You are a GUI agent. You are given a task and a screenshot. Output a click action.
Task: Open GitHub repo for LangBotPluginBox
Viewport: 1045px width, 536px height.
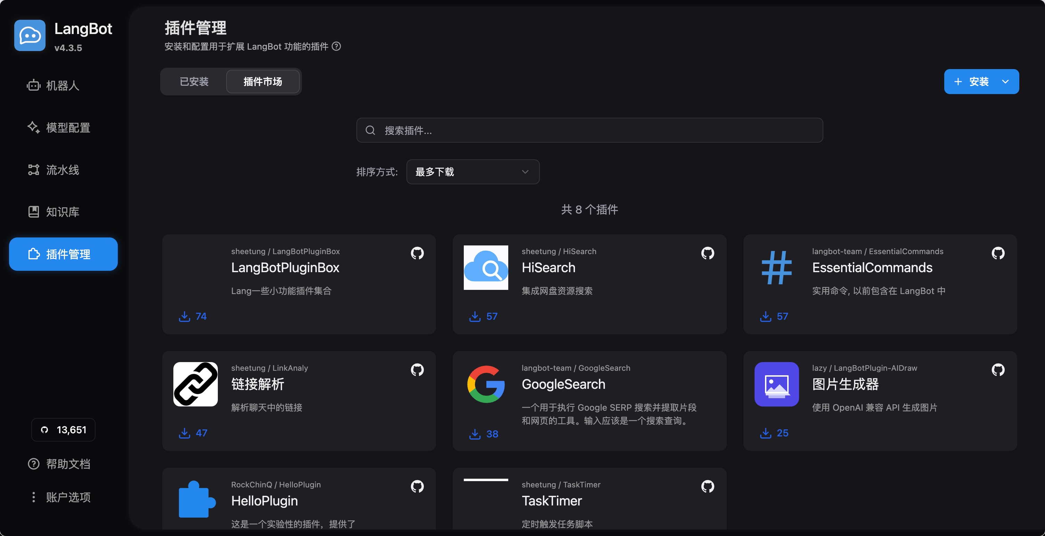[417, 253]
